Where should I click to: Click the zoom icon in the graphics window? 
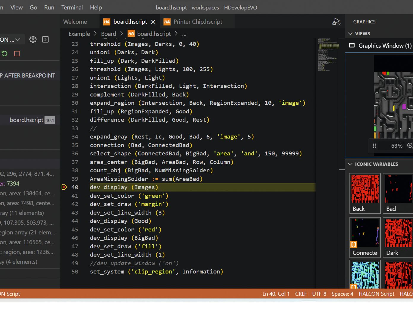click(x=410, y=146)
